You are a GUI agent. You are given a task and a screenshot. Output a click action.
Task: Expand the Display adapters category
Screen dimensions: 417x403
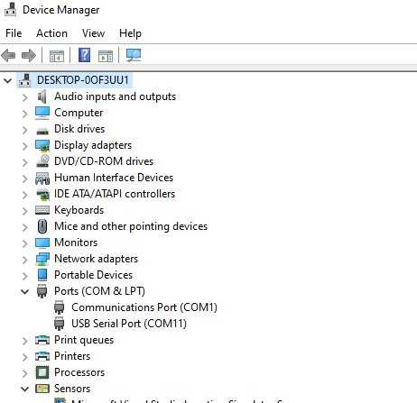click(25, 146)
